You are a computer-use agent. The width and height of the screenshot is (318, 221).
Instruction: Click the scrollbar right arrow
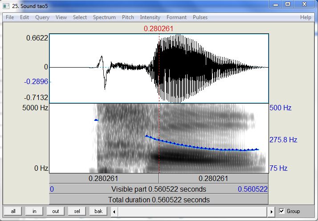(x=271, y=212)
